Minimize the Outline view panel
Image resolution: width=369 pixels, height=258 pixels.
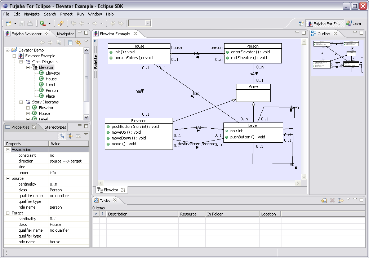[355, 32]
